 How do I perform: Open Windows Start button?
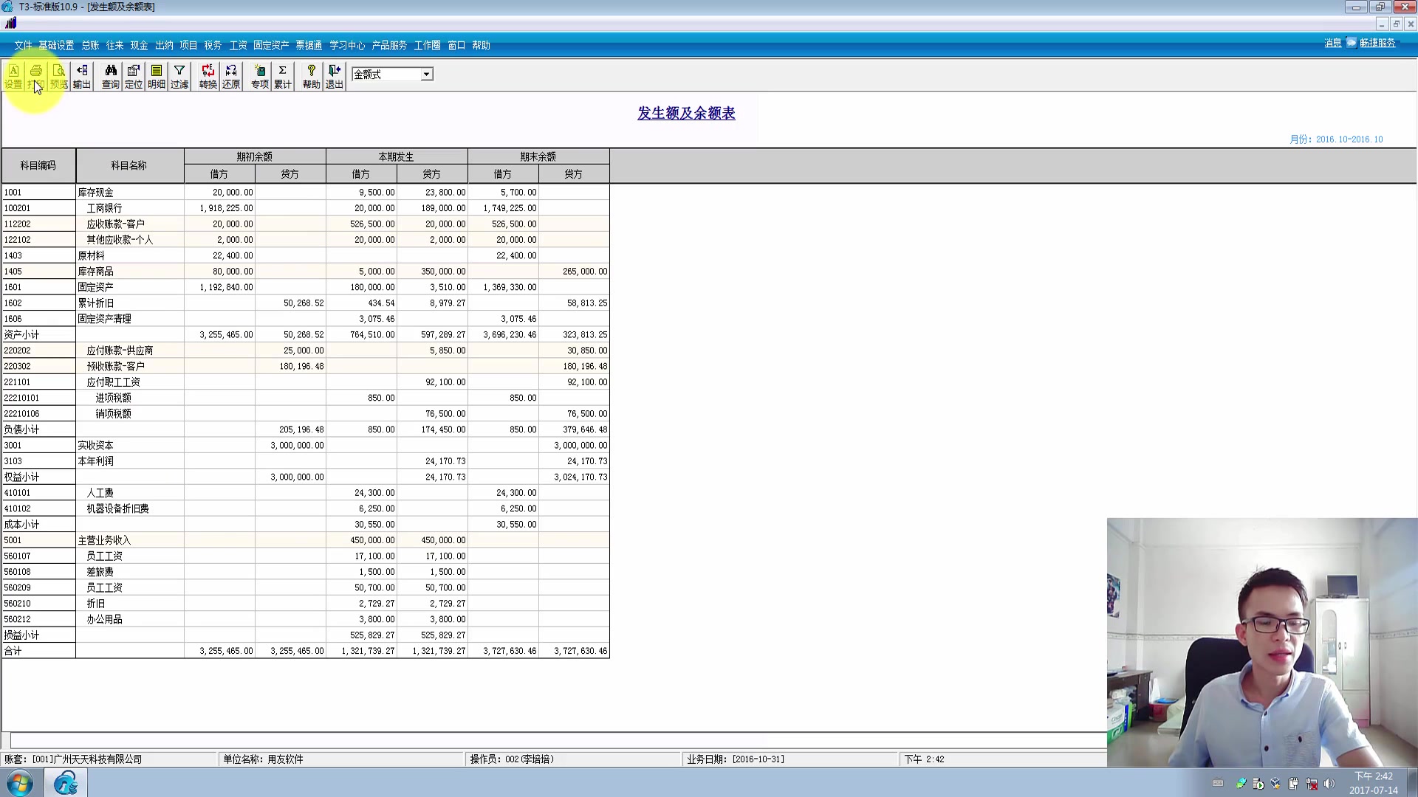pos(20,782)
